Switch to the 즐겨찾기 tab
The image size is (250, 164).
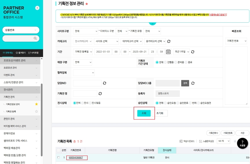pos(21,53)
